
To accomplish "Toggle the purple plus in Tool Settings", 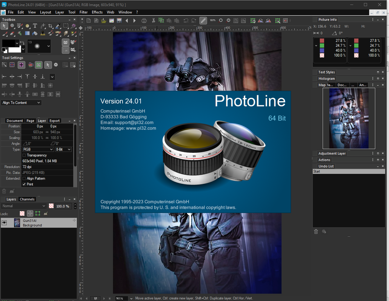I will point(22,65).
